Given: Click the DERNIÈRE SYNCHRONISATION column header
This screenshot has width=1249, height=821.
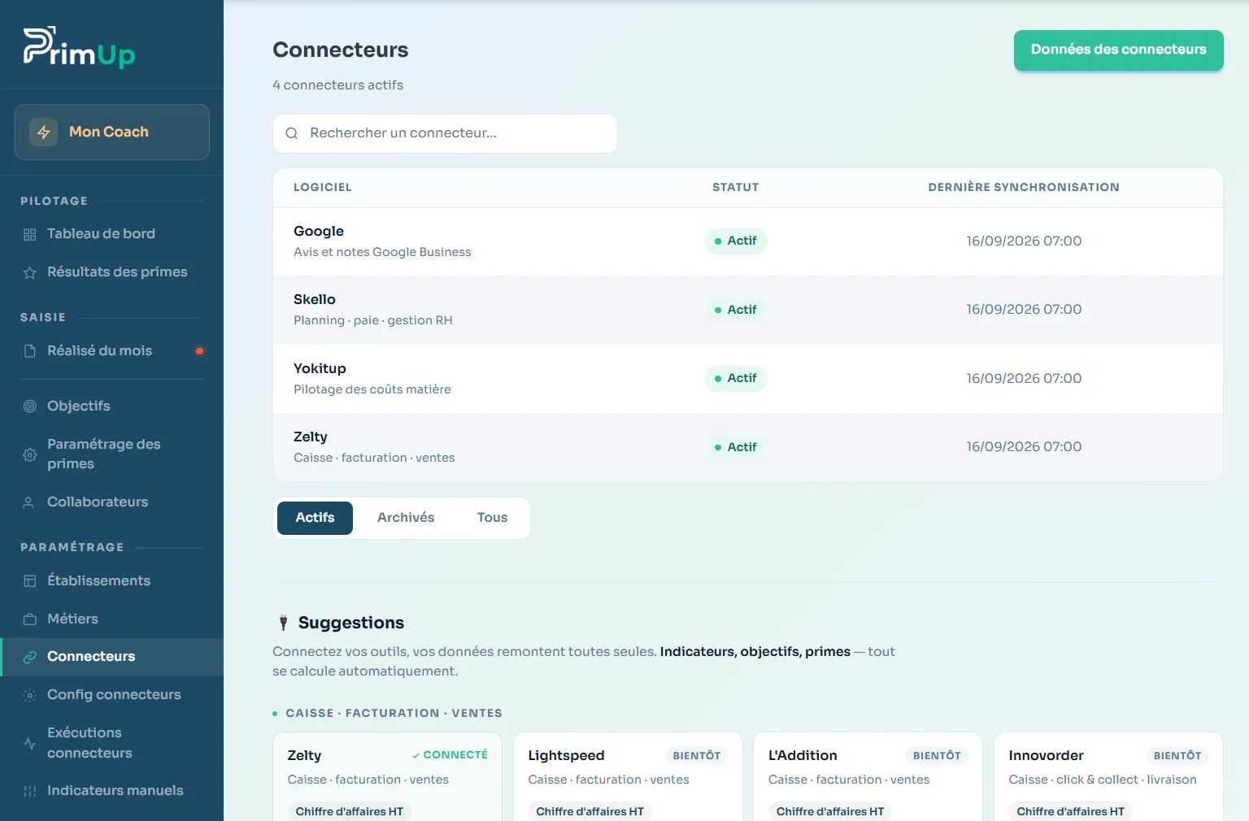Looking at the screenshot, I should tap(1024, 188).
